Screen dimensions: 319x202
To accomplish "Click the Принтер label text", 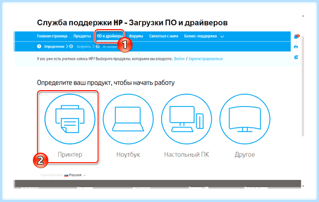I will [x=70, y=154].
